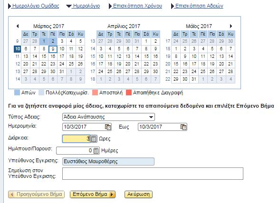Select 14 May 2017 in calendar
The width and height of the screenshot is (279, 203).
click(231, 56)
